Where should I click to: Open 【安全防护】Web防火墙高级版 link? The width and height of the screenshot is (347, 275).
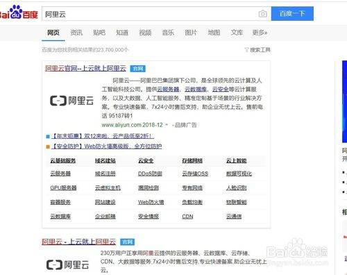tap(106, 147)
